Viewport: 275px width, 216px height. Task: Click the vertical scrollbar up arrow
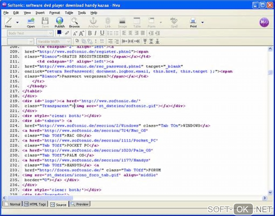[x=270, y=49]
